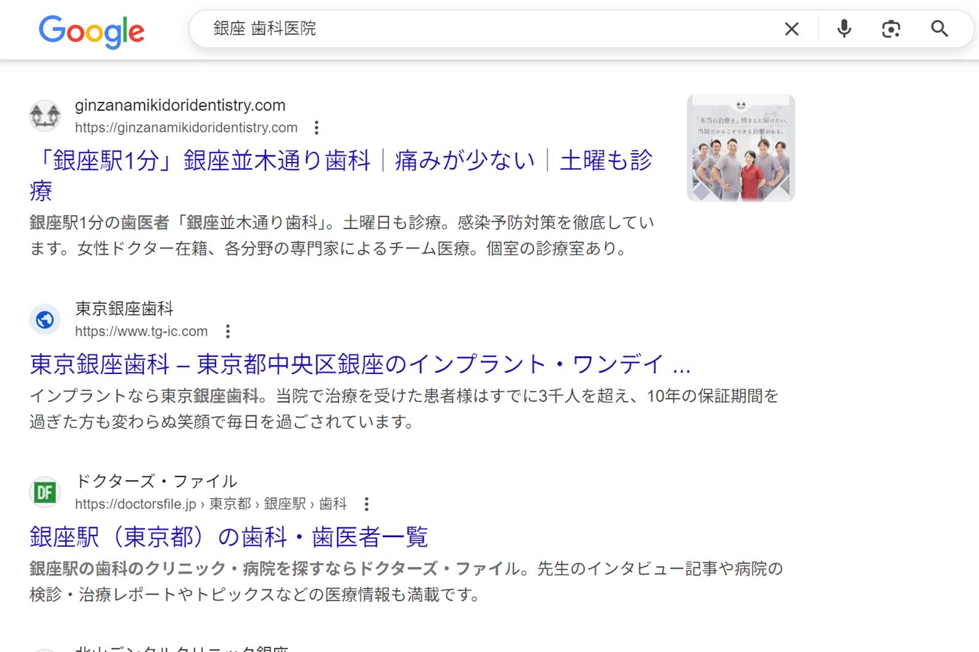Click the dental staff thumbnail image
The image size is (979, 652).
741,148
